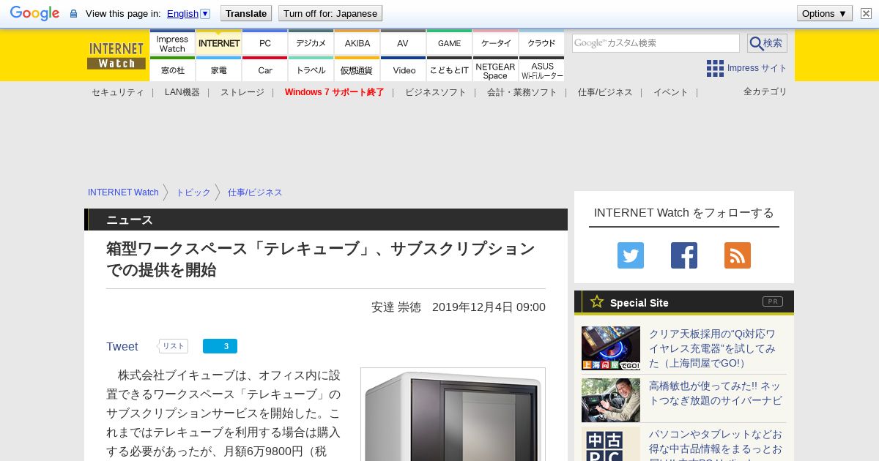This screenshot has height=461, width=879.
Task: Open the AV tab
Action: 403,43
